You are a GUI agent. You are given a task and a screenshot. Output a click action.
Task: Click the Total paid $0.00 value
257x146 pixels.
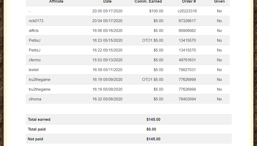(x=151, y=129)
